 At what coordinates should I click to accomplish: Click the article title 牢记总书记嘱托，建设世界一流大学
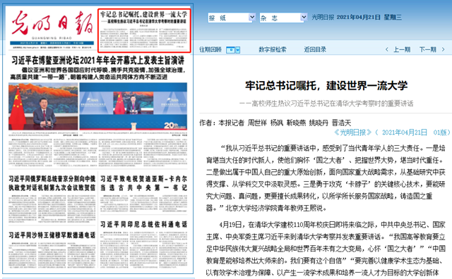click(326, 86)
